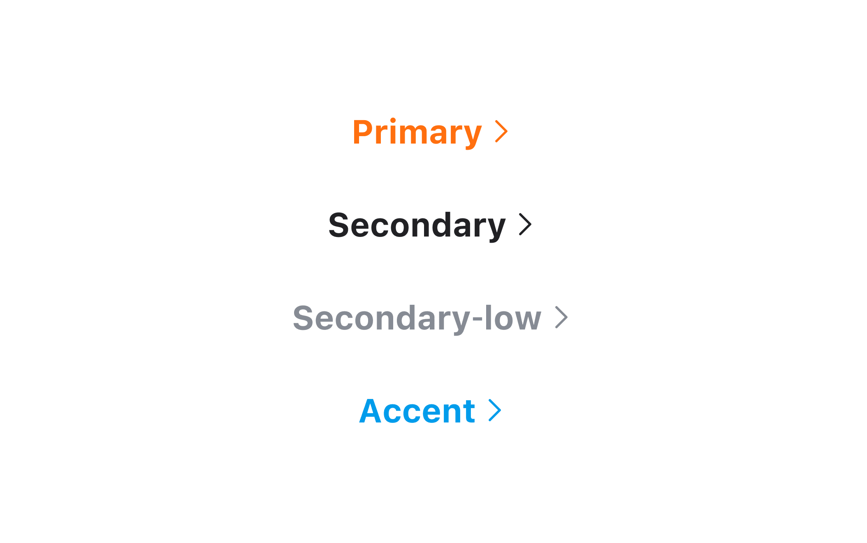Click the black chevron beside Secondary
The image size is (867, 543).
[x=525, y=224]
